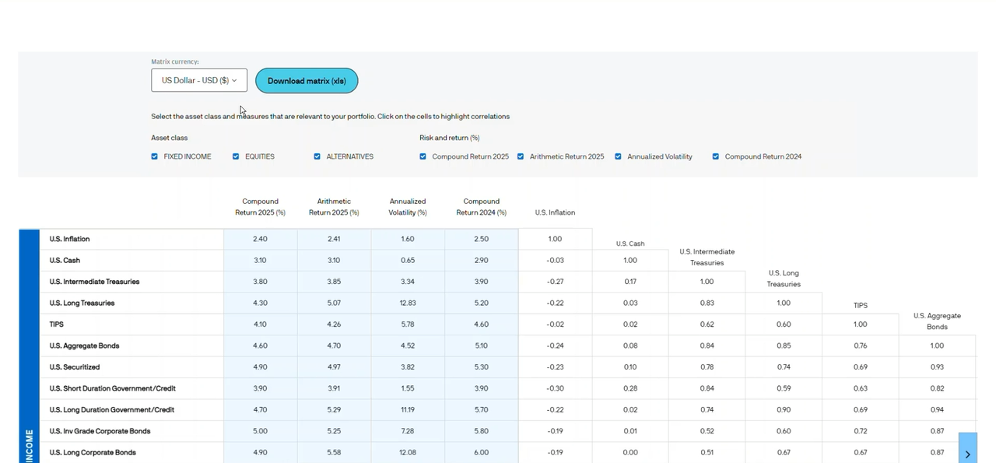The width and height of the screenshot is (996, 463).
Task: Open the Matrix currency dropdown
Action: pyautogui.click(x=199, y=80)
